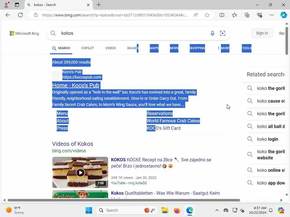Click the Microsoft Bing logo

[x=24, y=33]
